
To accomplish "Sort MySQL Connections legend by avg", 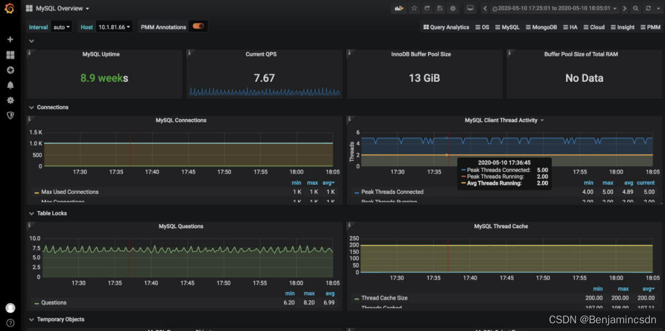I will [329, 182].
